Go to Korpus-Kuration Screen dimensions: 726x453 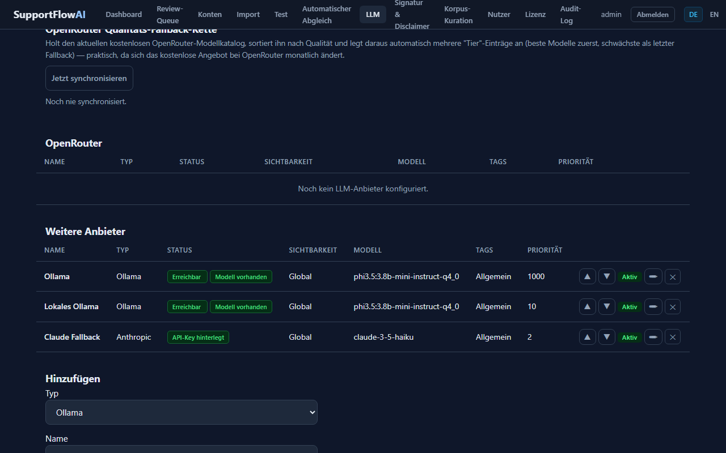pos(458,15)
